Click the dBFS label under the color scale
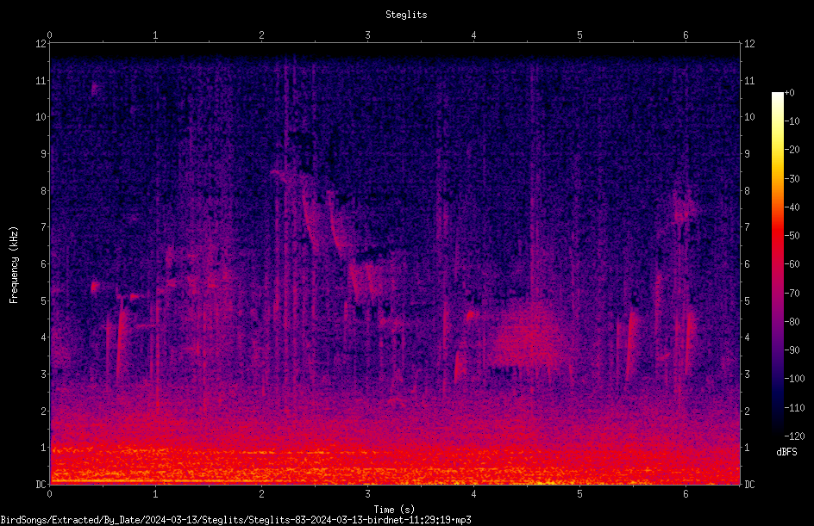814x526 pixels. [x=786, y=452]
